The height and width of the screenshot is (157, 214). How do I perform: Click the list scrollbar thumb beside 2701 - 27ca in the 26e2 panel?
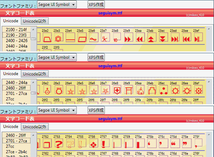click(x=34, y=93)
